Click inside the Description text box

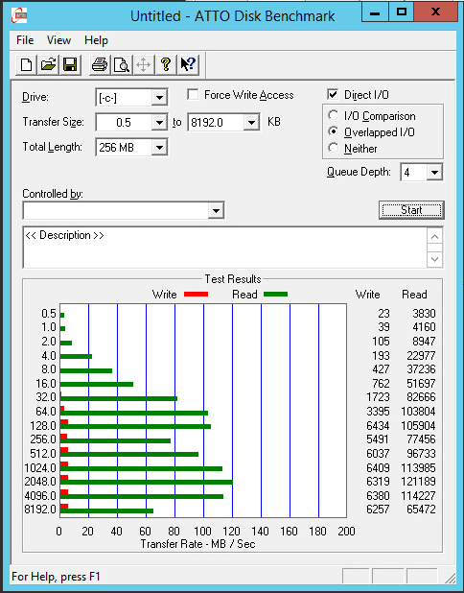point(225,248)
